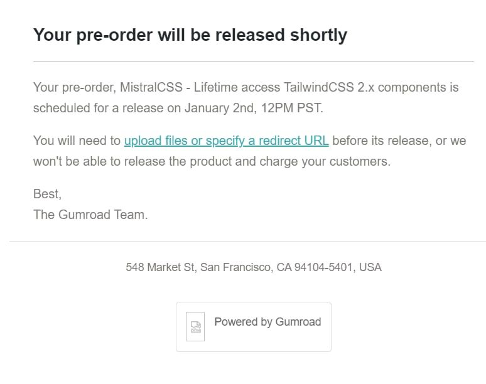Click 'San Francisco' in footer address

(237, 267)
